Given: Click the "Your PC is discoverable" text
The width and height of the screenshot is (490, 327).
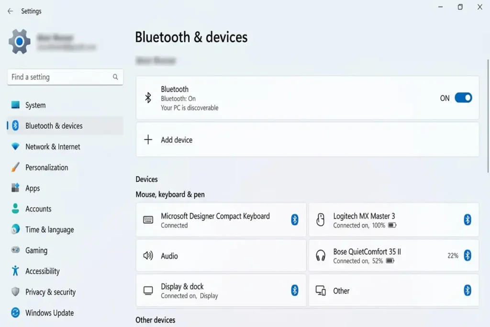Looking at the screenshot, I should click(x=189, y=108).
